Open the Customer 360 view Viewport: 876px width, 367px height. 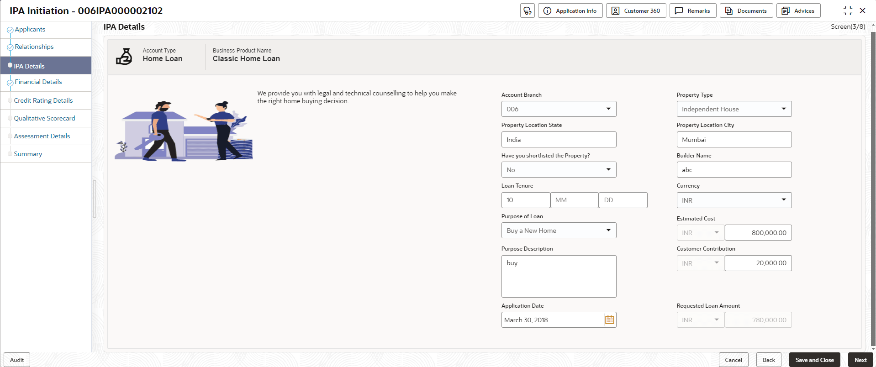636,10
